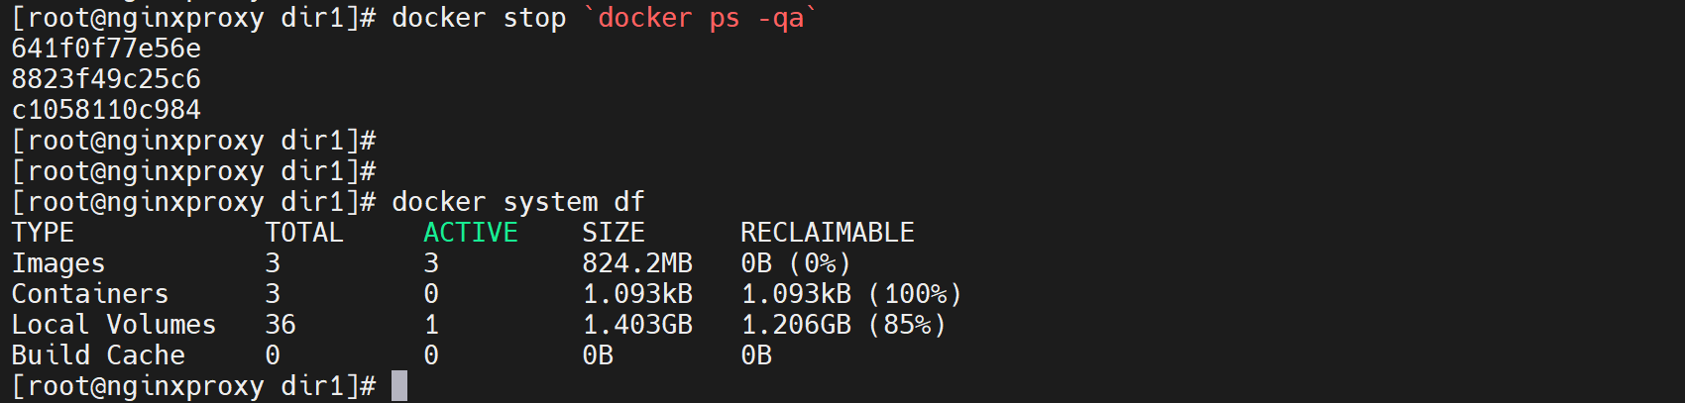Click the TOTAL column header
The image size is (1685, 403).
(x=304, y=233)
